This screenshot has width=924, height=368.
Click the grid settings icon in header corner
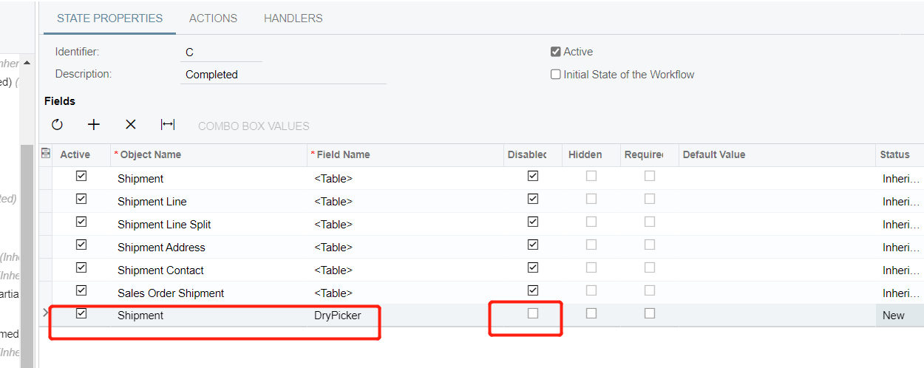(46, 154)
